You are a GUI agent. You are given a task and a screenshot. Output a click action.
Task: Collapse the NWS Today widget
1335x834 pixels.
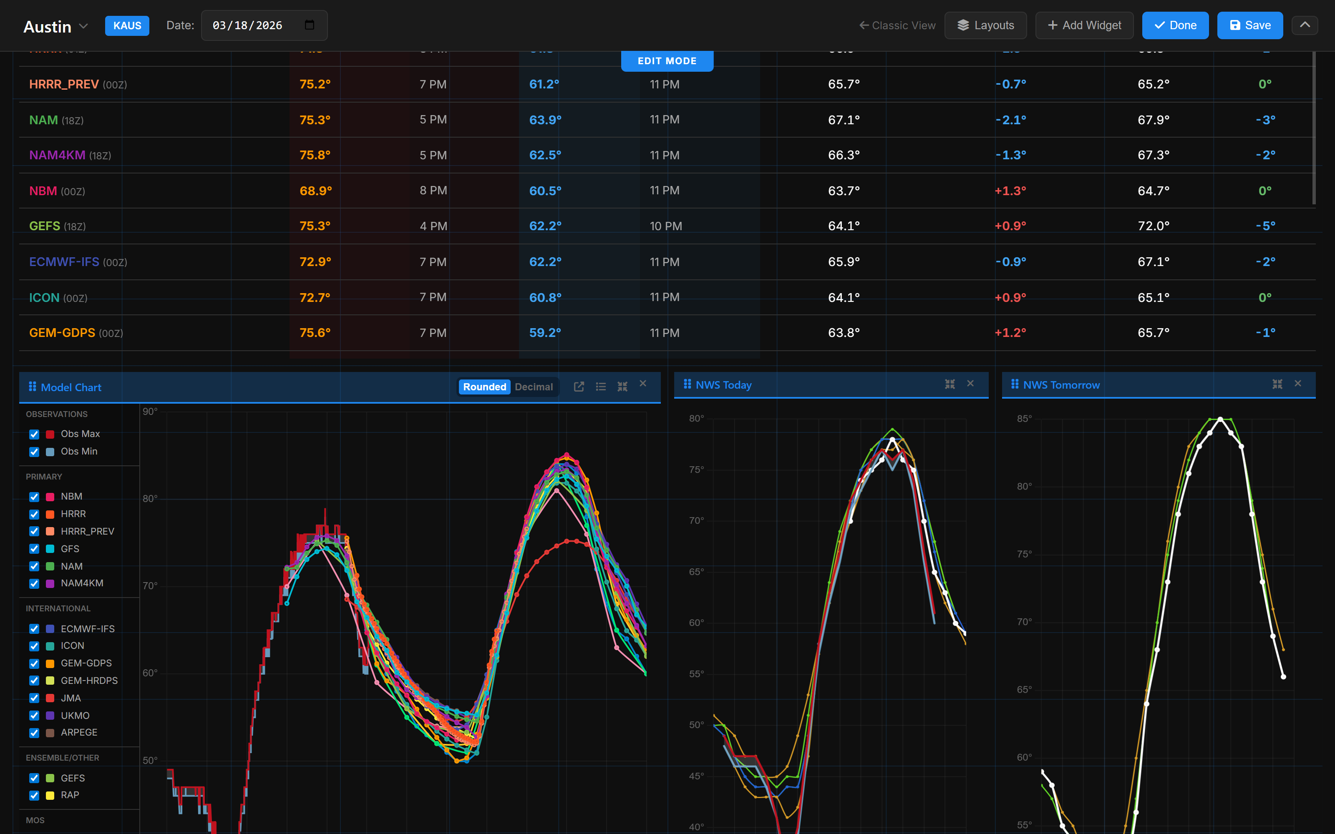(950, 384)
